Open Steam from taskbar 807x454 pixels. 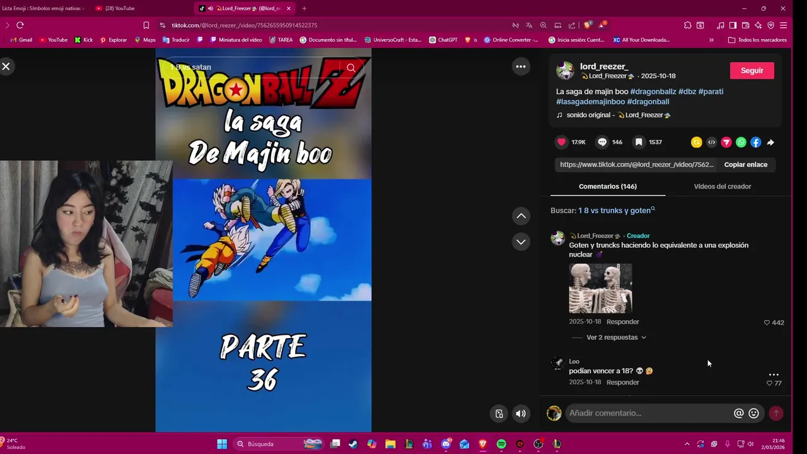(353, 444)
